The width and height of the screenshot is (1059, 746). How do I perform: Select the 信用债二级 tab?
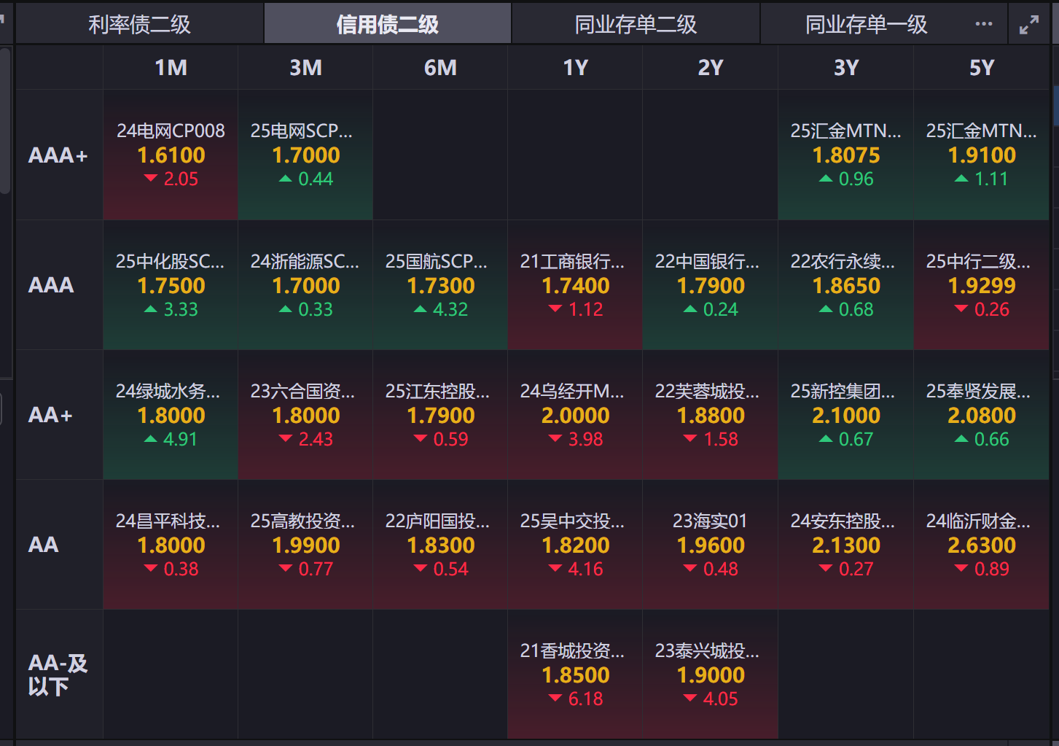pos(388,24)
